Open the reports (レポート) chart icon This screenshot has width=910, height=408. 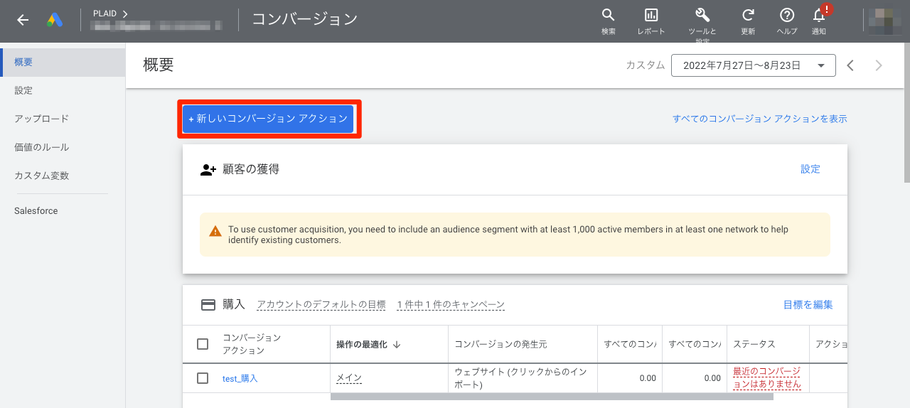pos(651,15)
